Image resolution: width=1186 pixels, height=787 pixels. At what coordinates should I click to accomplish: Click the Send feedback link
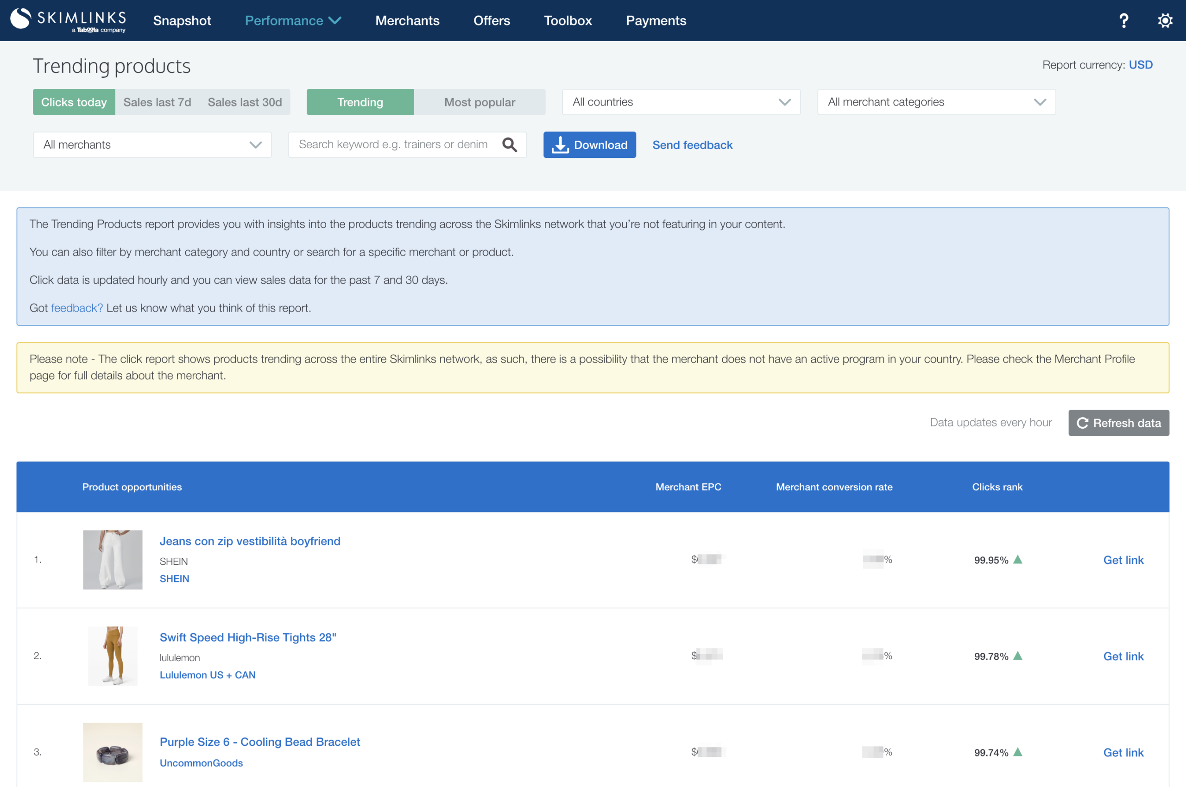click(692, 144)
